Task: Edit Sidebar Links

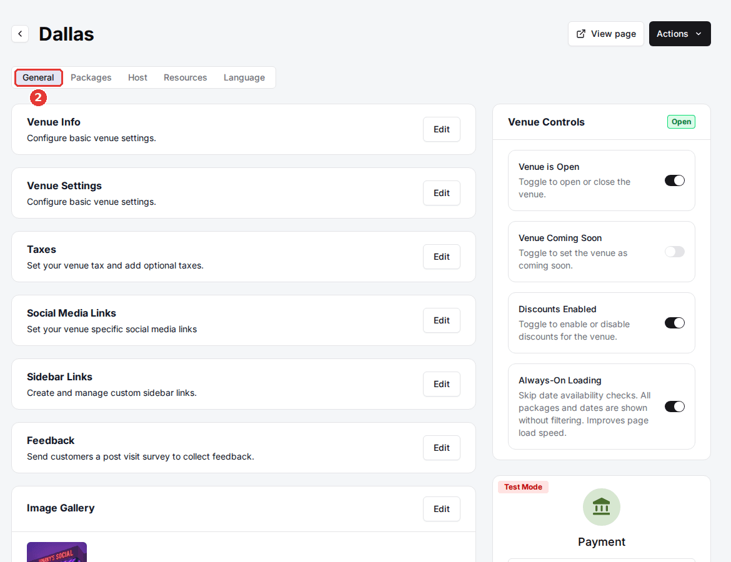Action: [x=442, y=384]
